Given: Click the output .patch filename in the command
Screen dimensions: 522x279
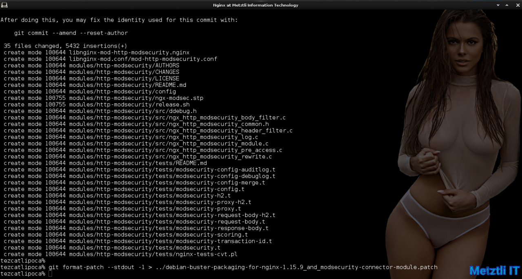Looking at the screenshot, I should pyautogui.click(x=296, y=268).
